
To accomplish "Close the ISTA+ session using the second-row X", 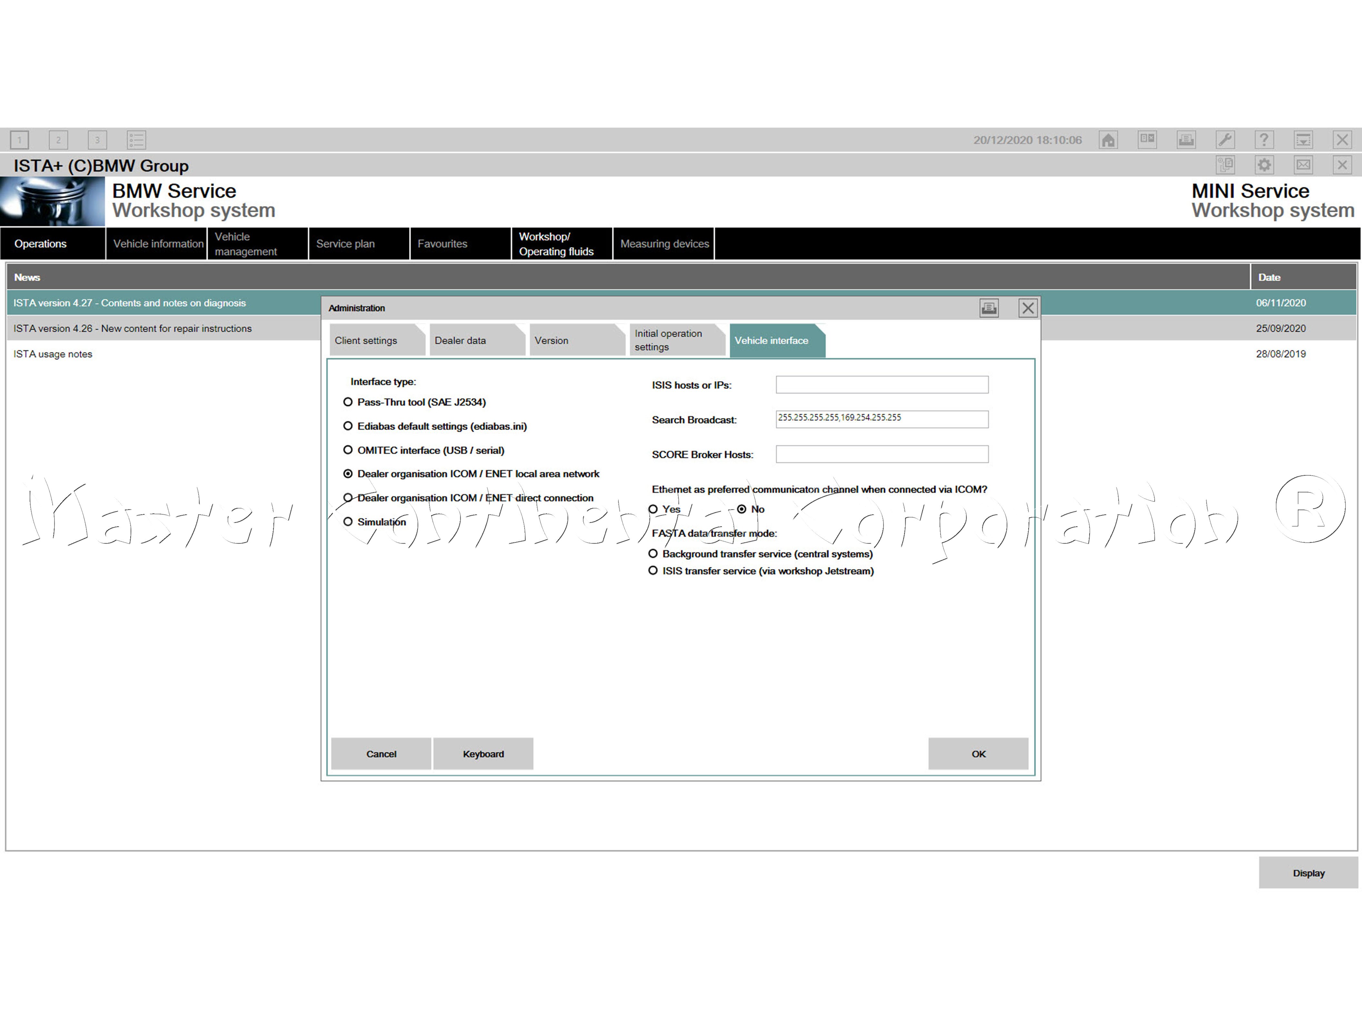I will 1342,165.
